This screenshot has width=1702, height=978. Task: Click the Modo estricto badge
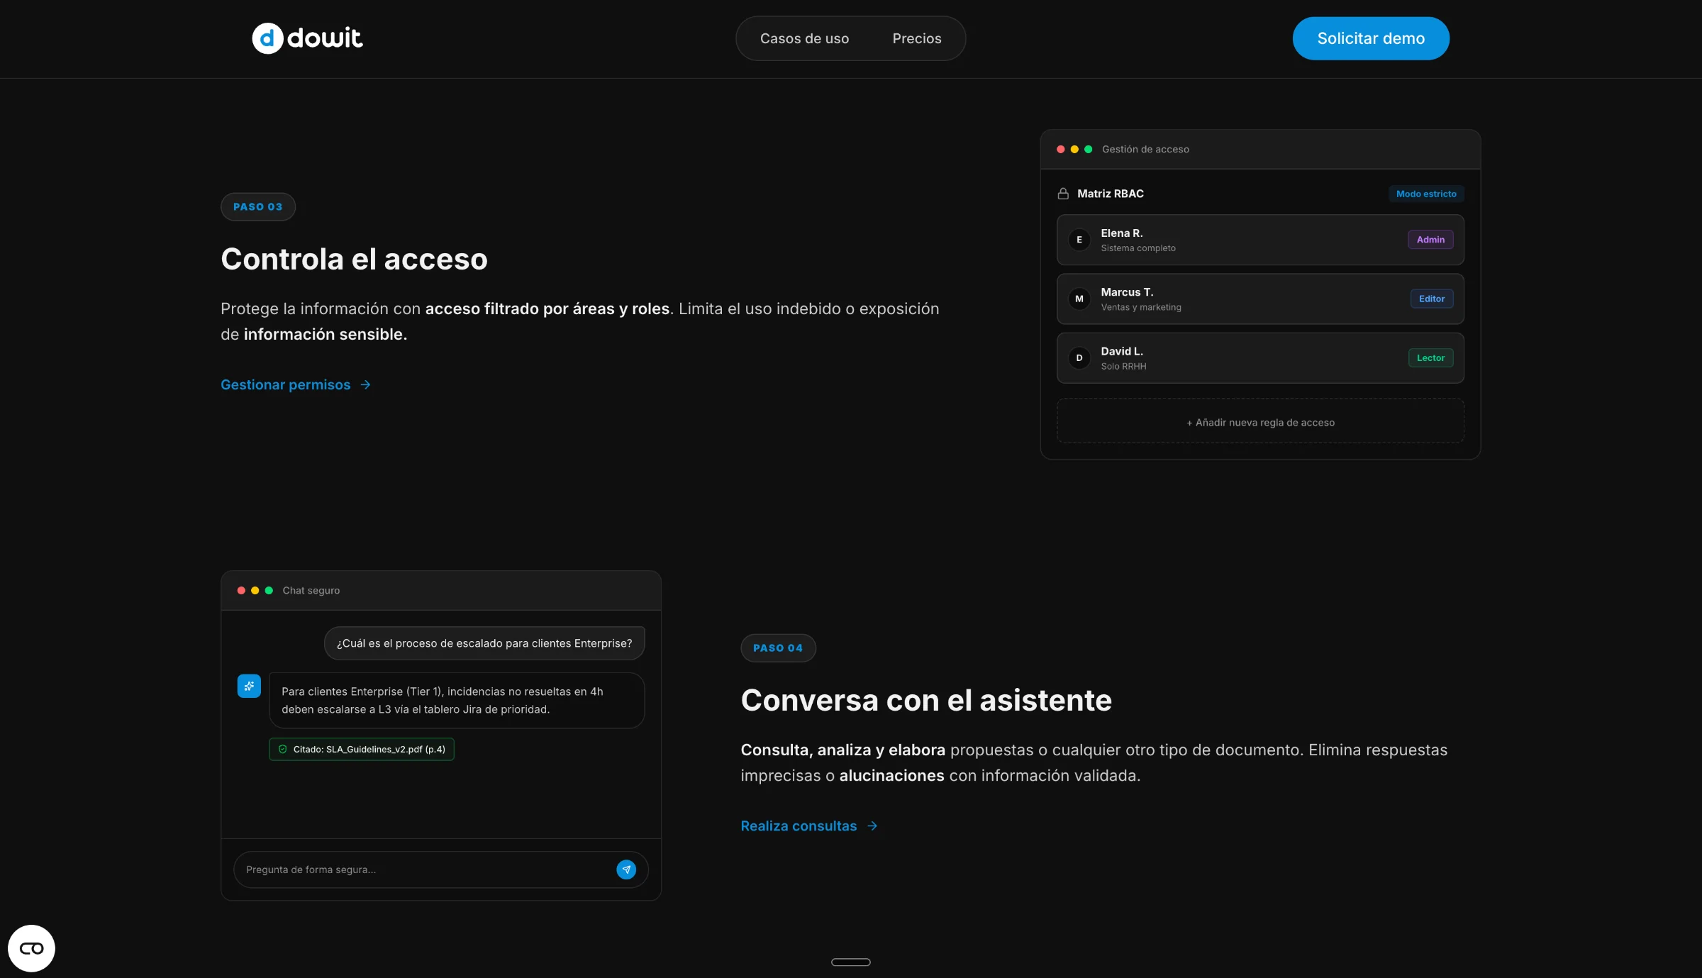pos(1426,194)
